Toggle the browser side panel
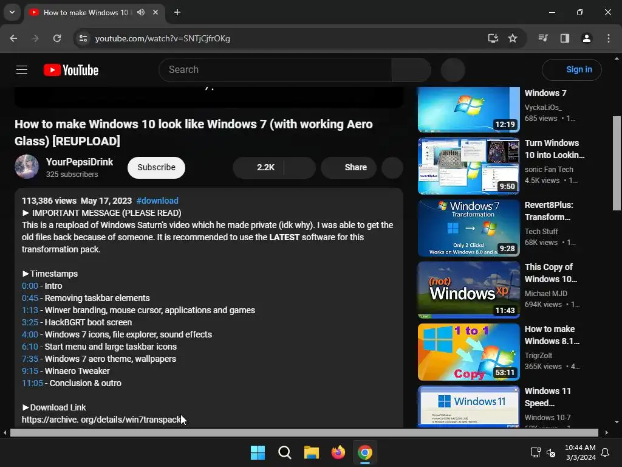 coord(565,38)
